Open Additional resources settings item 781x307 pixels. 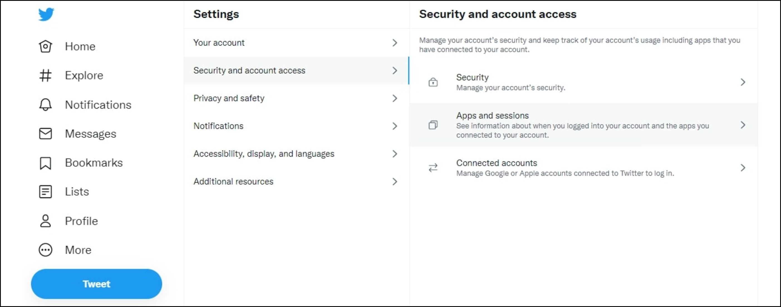click(x=234, y=182)
